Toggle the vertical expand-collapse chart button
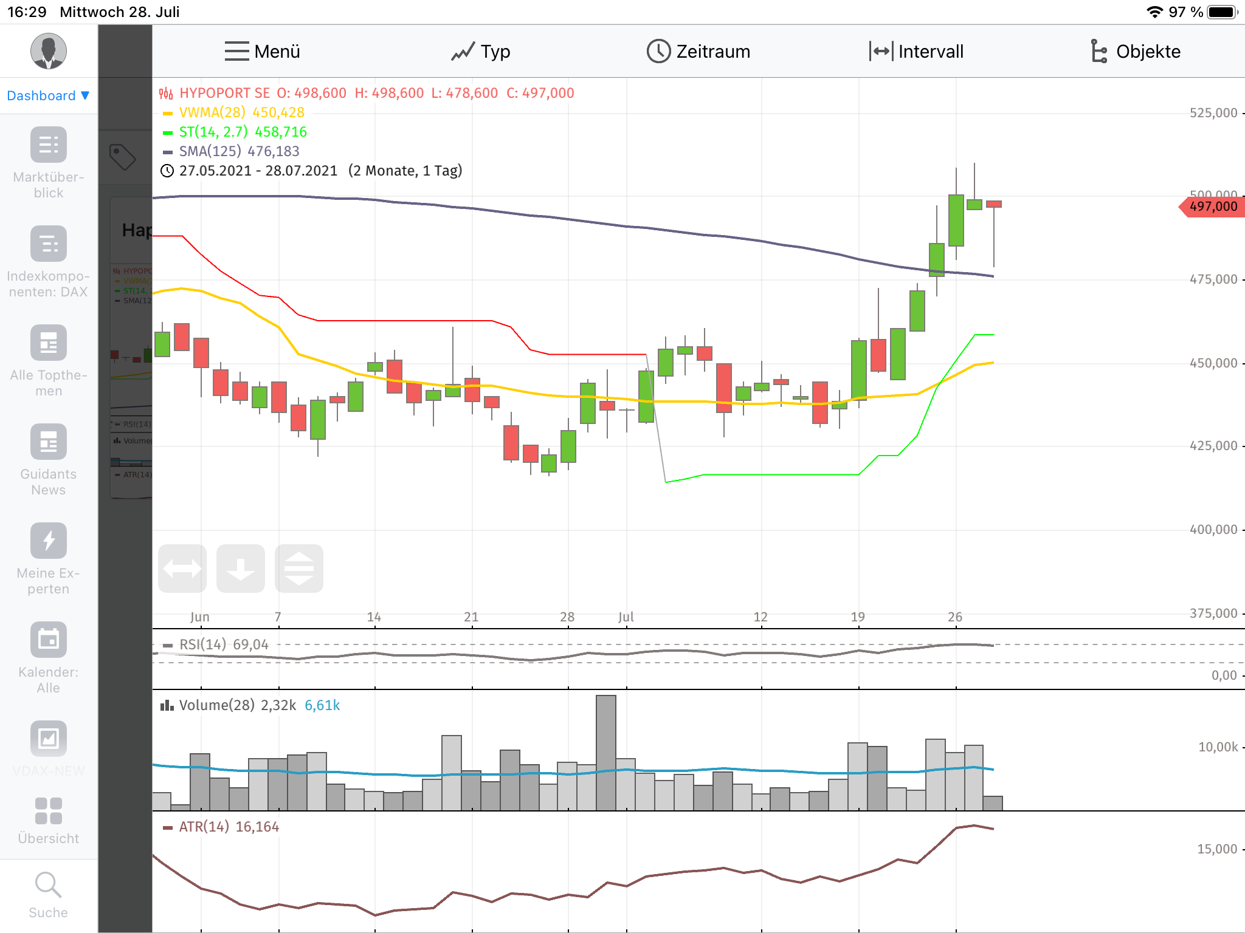The width and height of the screenshot is (1245, 933). pyautogui.click(x=298, y=569)
